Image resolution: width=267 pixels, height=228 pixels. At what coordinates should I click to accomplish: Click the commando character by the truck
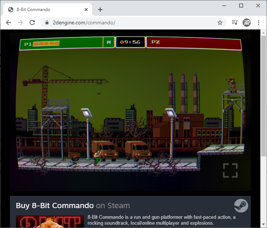[97, 158]
